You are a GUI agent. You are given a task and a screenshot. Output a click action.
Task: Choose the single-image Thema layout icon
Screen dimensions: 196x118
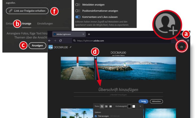point(111,106)
